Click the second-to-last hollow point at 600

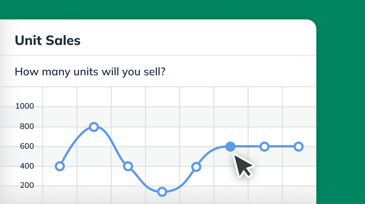click(264, 146)
